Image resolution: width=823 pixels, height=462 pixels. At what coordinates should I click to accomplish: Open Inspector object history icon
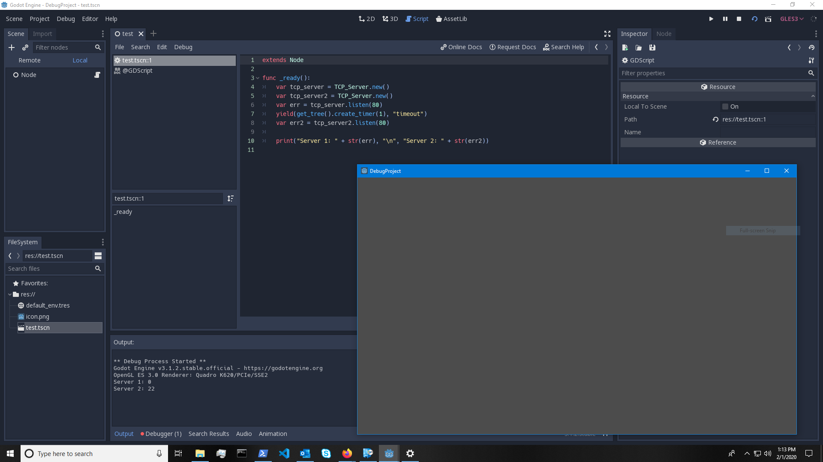click(x=811, y=47)
